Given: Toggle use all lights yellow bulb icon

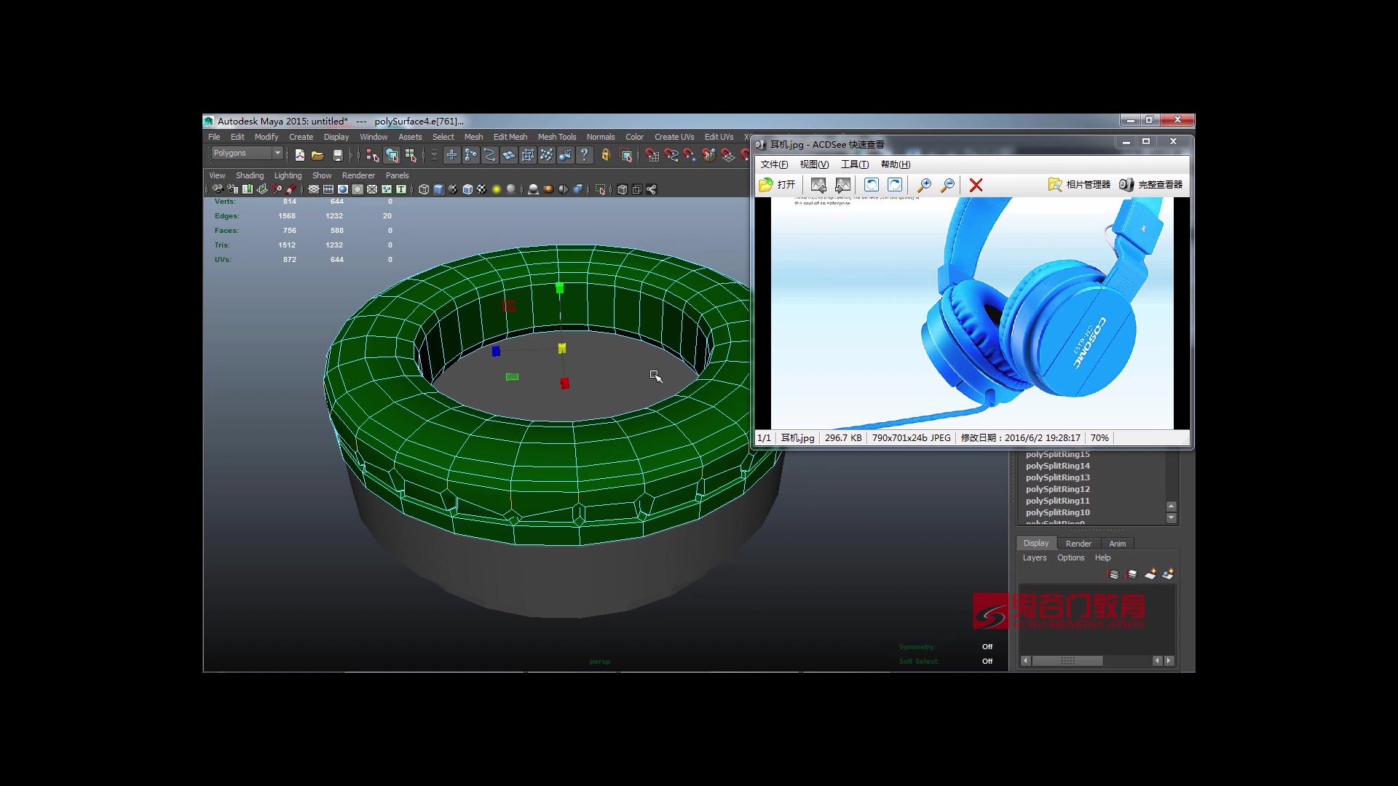Looking at the screenshot, I should point(497,189).
